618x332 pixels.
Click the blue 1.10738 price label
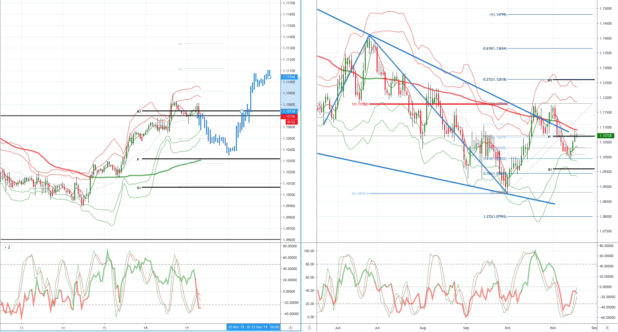click(289, 111)
